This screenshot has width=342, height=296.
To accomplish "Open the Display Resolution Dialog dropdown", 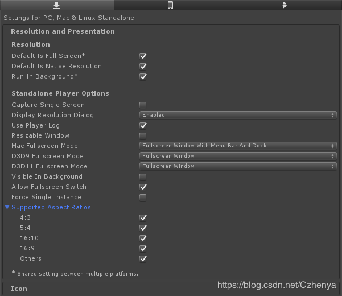I will click(x=238, y=115).
